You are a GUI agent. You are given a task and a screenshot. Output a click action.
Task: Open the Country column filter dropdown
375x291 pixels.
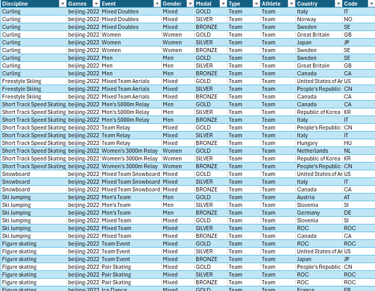point(338,4)
